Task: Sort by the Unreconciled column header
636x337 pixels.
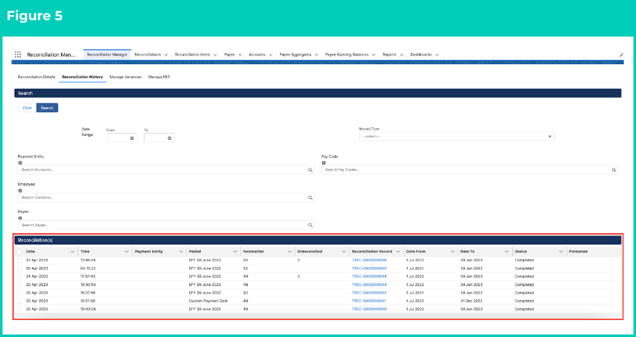Action: coord(310,251)
